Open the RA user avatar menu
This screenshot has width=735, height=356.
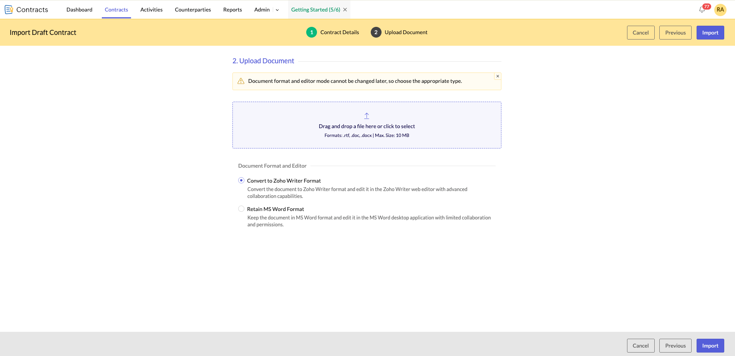(720, 10)
